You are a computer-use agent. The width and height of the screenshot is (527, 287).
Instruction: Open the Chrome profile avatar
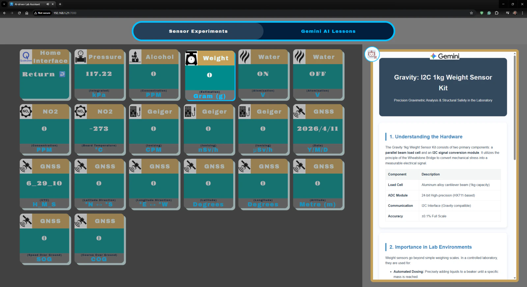coord(515,13)
